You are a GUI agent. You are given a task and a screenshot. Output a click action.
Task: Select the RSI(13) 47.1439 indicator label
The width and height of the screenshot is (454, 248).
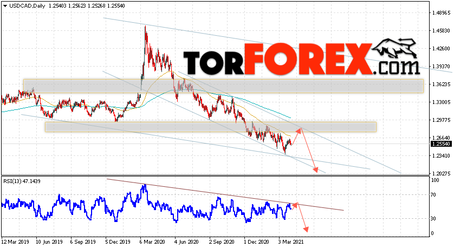pyautogui.click(x=22, y=181)
